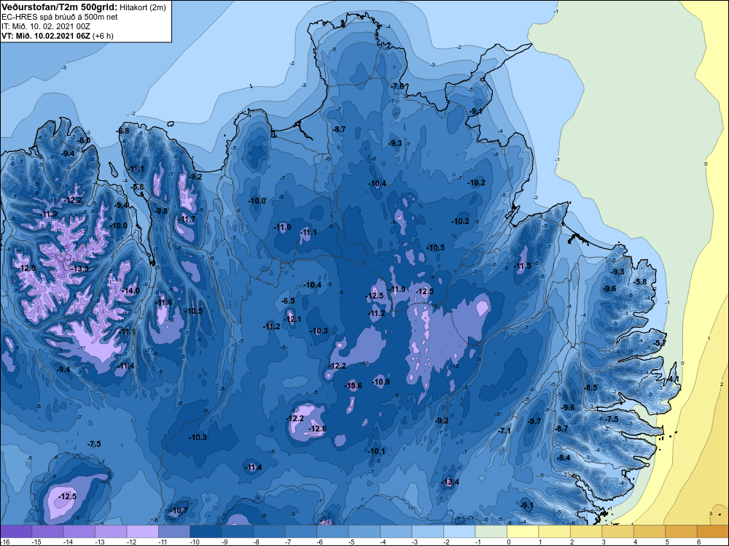Image resolution: width=729 pixels, height=546 pixels.
Task: Click the -4.1 label on the east coast
Action: (x=672, y=380)
